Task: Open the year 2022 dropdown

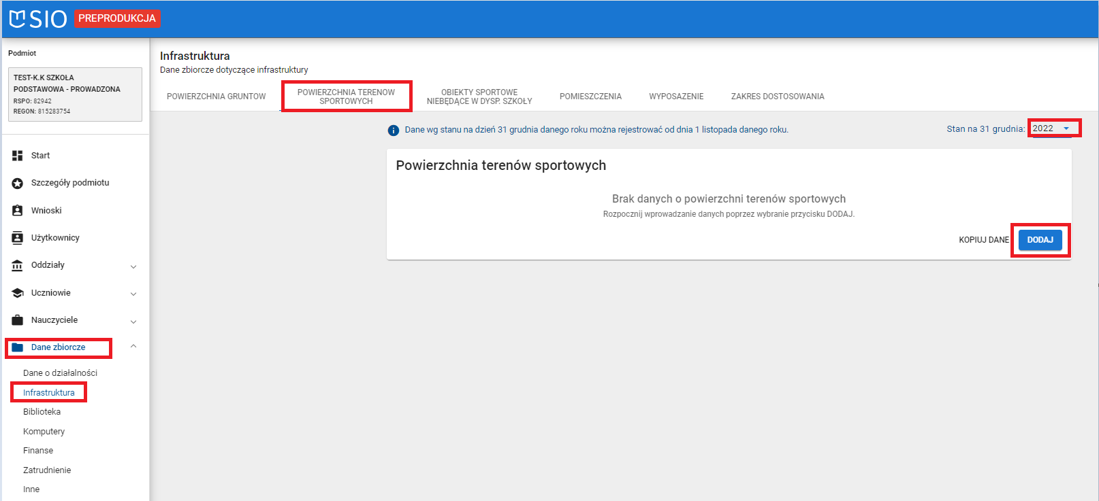Action: [1053, 128]
